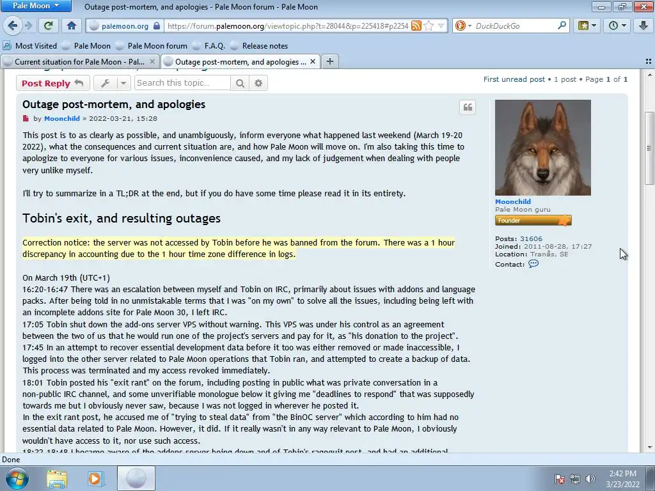Open the Most Visited bookmarks folder

tap(29, 46)
